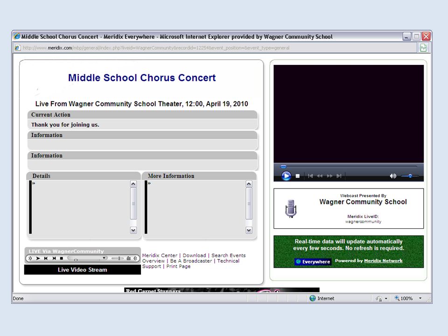Click the compatibility icon right of address bar
Viewport: 448px width, 336px height.
pyautogui.click(x=423, y=48)
